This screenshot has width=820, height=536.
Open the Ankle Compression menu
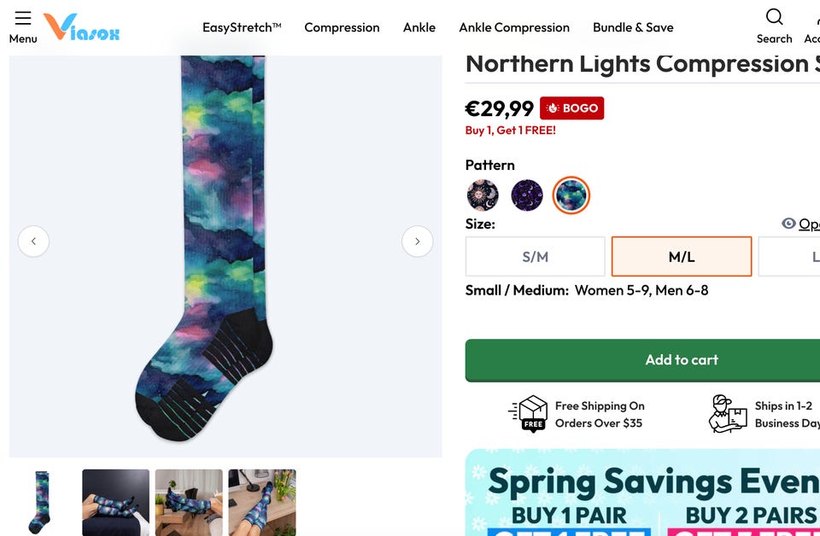pyautogui.click(x=513, y=27)
